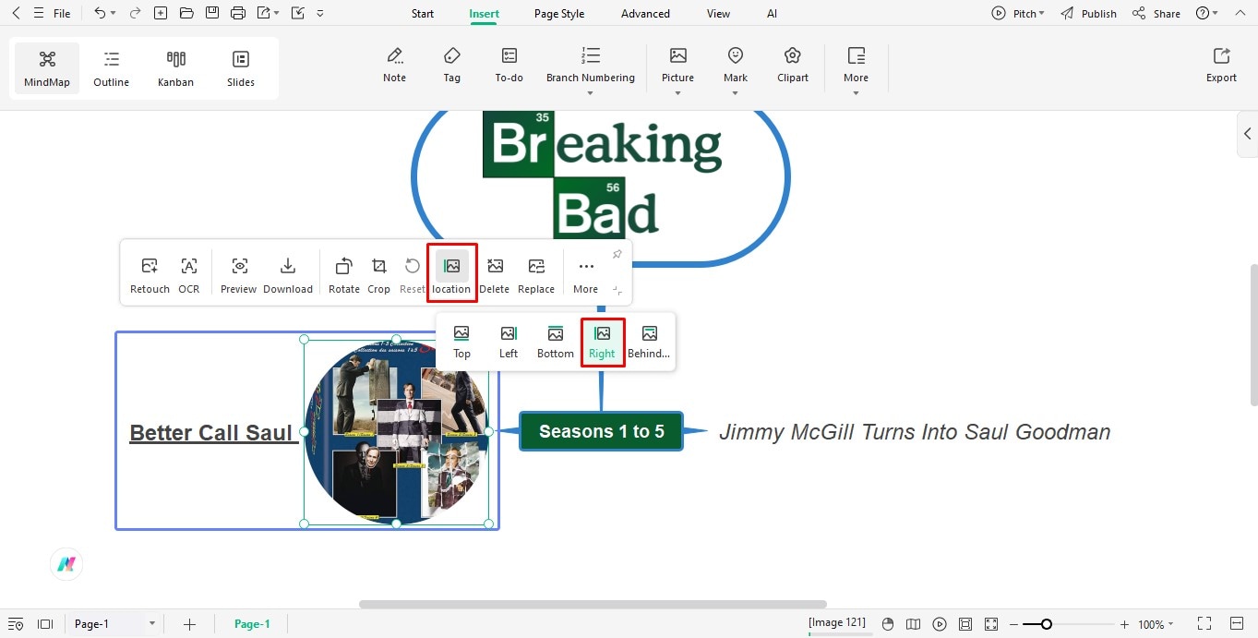Viewport: 1258px width, 638px height.
Task: Click the Share button
Action: (1156, 14)
